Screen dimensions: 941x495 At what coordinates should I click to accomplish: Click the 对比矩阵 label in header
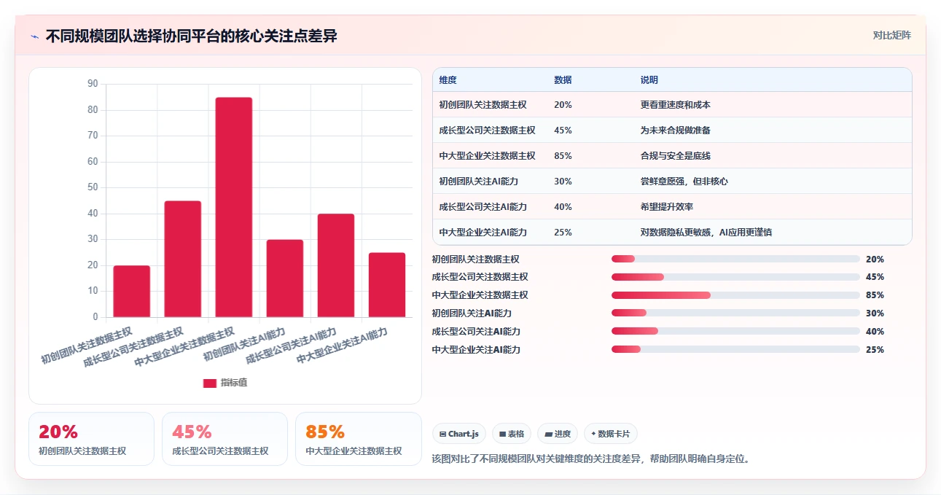[891, 35]
